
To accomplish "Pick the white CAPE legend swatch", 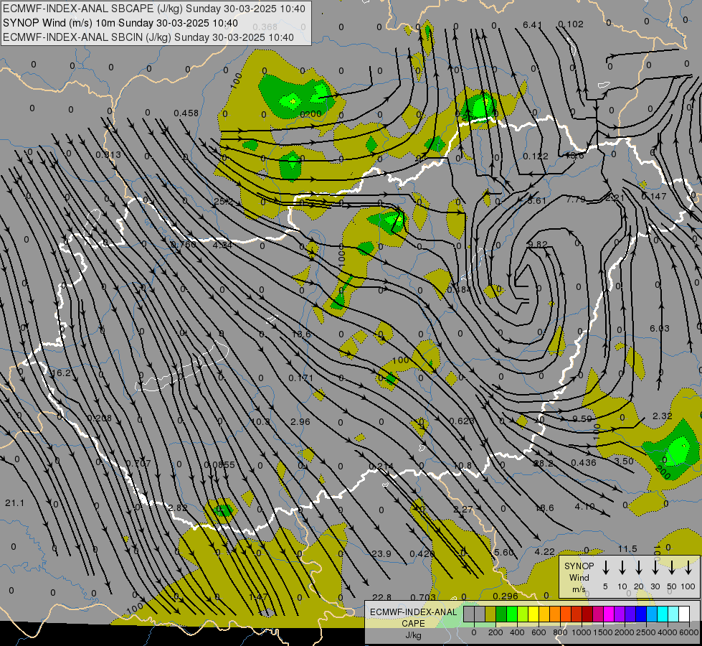I will coord(685,614).
